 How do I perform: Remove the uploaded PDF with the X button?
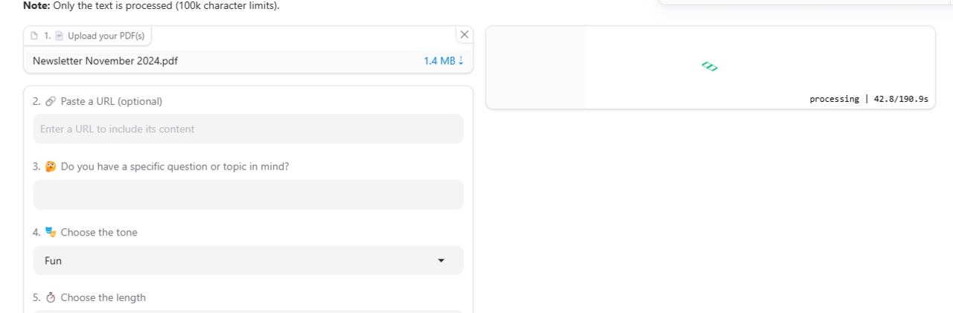click(x=465, y=34)
